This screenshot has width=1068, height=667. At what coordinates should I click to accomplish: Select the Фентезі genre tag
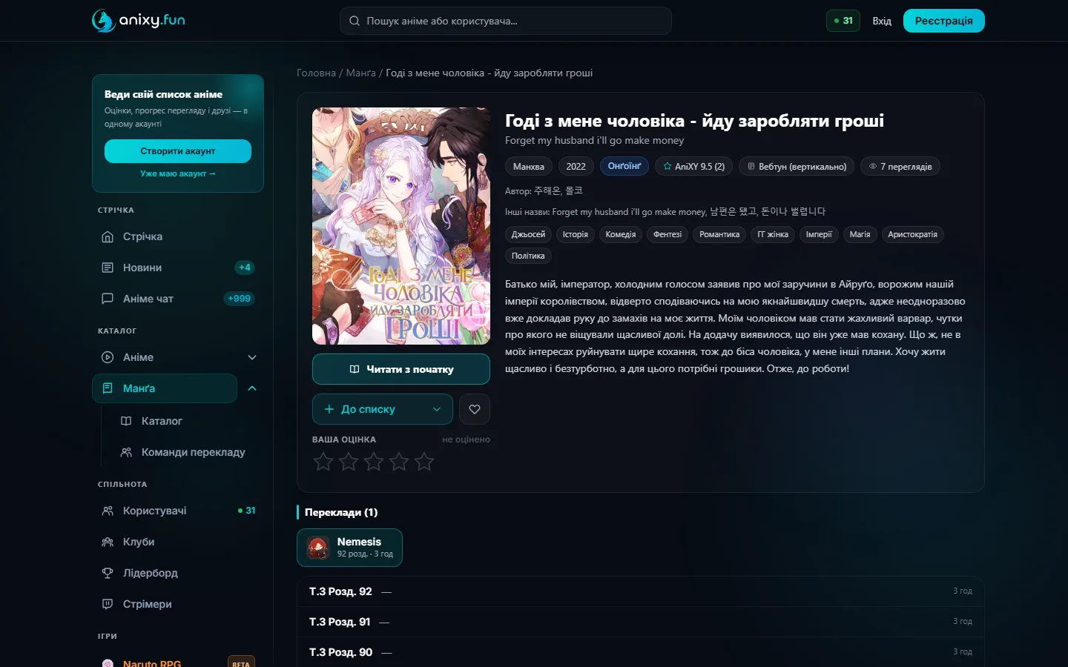click(x=667, y=235)
